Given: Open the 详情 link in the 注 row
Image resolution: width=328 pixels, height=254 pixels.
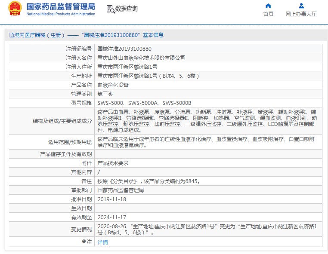Looking at the screenshot, I should pyautogui.click(x=102, y=242).
